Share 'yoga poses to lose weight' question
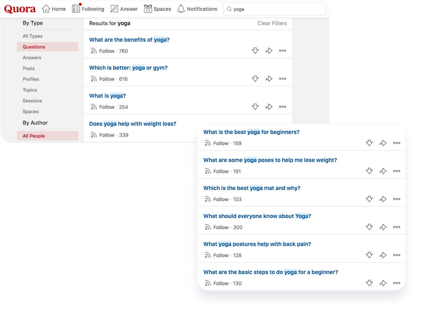Image resolution: width=432 pixels, height=315 pixels. [383, 171]
